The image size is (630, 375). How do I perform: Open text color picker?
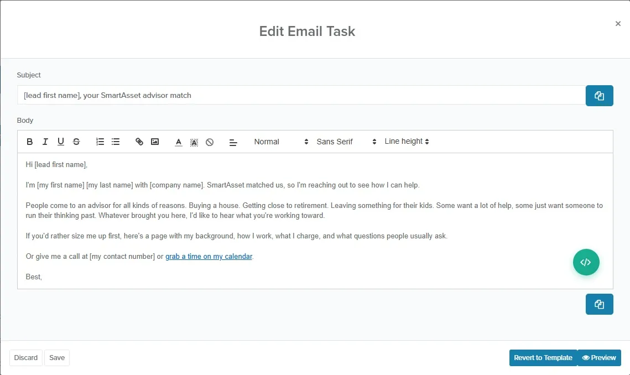(x=179, y=142)
